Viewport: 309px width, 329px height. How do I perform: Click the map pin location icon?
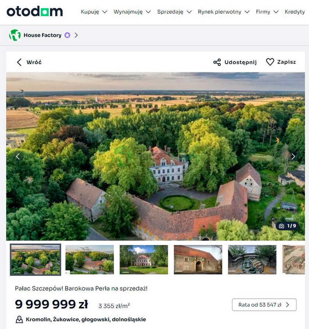[x=19, y=319]
